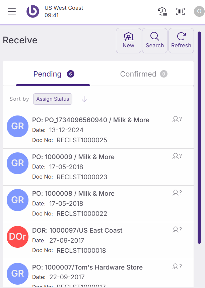Refresh the receive list
This screenshot has height=288, width=205.
(x=181, y=41)
